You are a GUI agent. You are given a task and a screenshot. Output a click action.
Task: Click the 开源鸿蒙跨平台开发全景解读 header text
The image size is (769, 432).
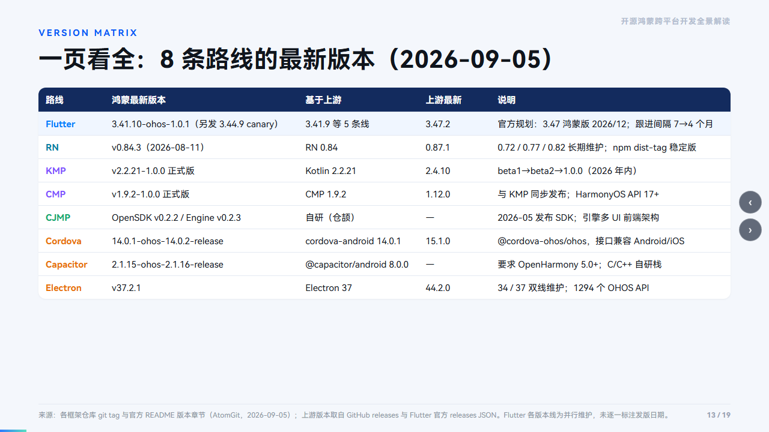[x=676, y=21]
